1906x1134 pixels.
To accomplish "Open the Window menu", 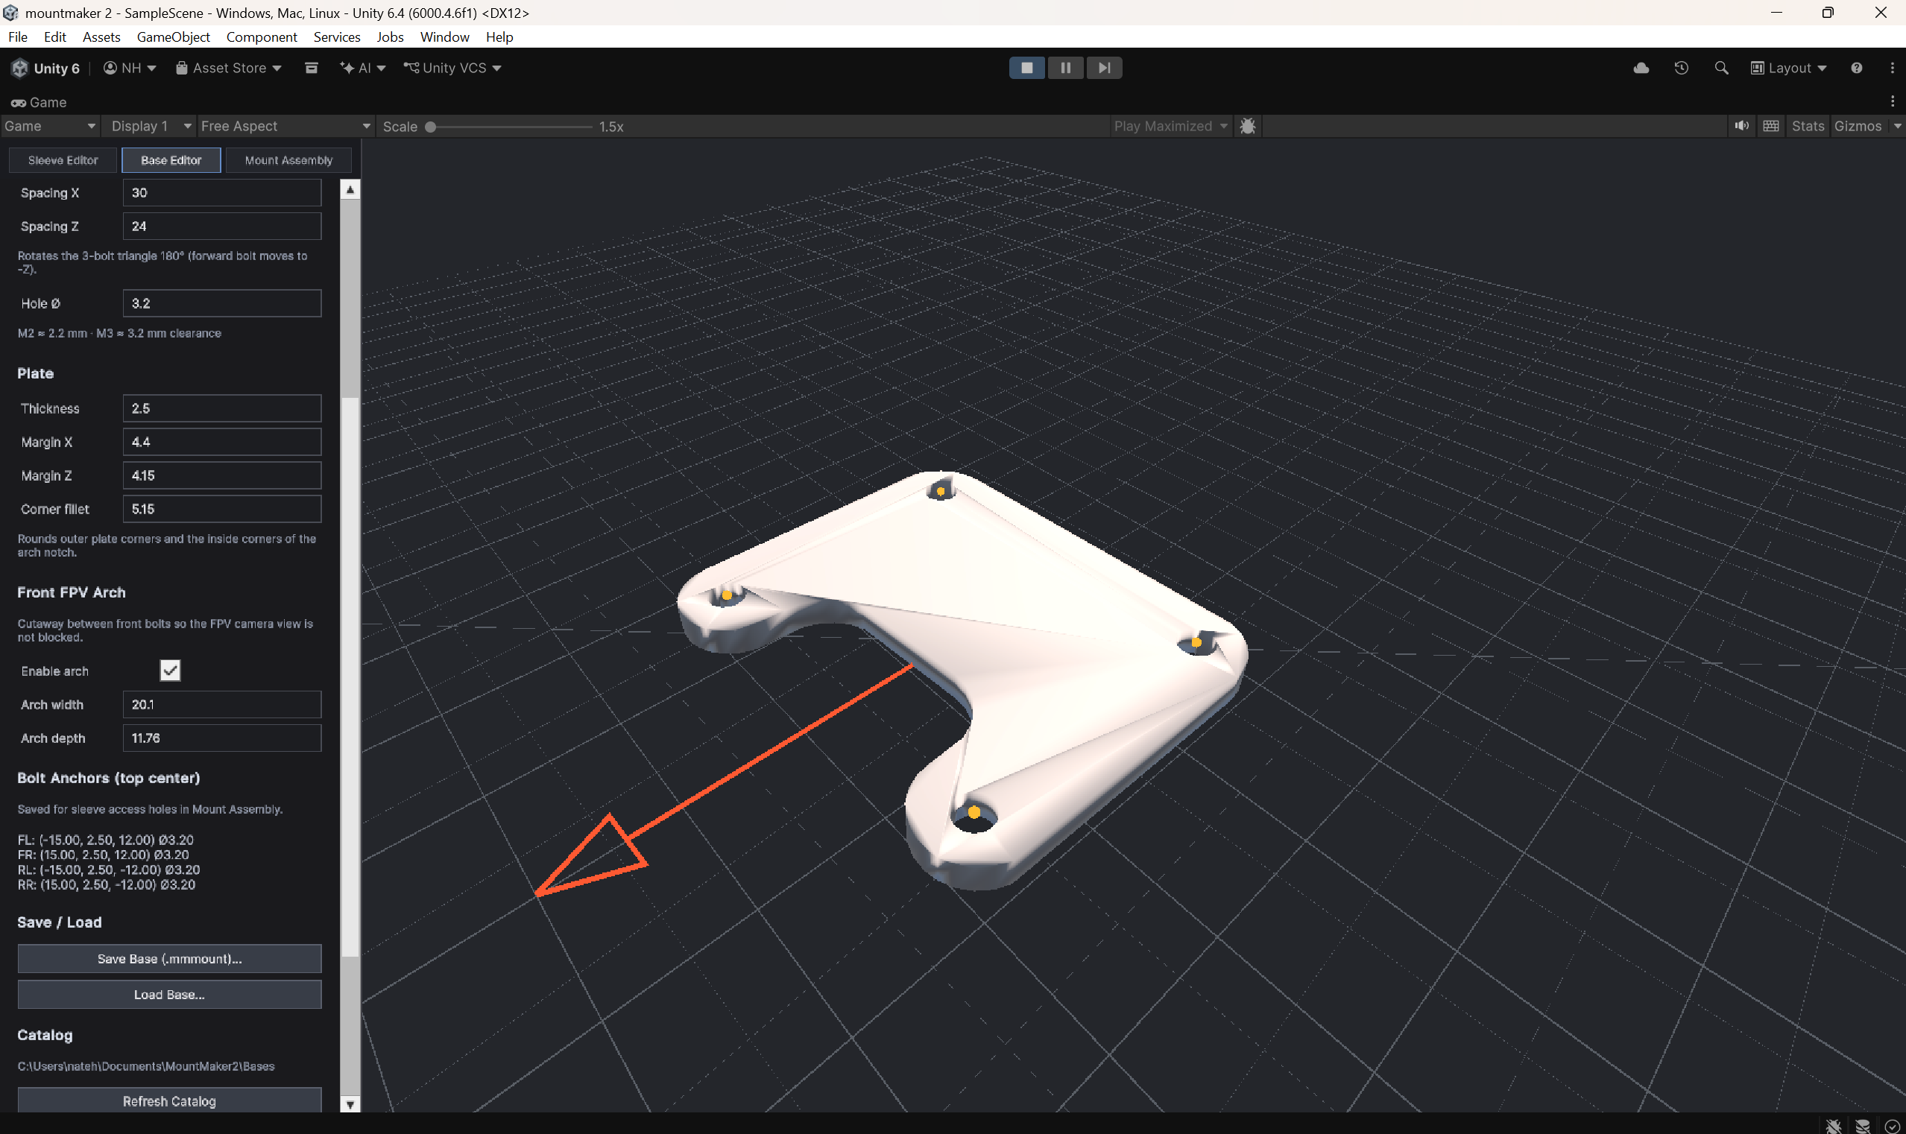I will (444, 37).
